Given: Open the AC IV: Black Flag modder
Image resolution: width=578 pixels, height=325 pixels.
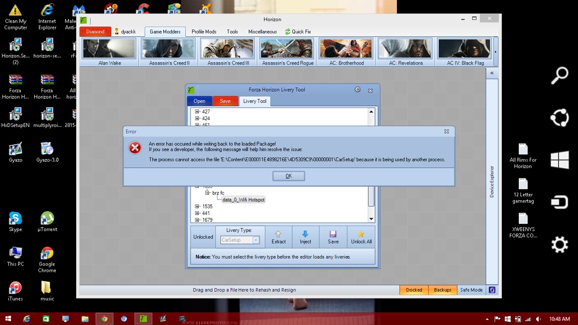Looking at the screenshot, I should [x=465, y=52].
